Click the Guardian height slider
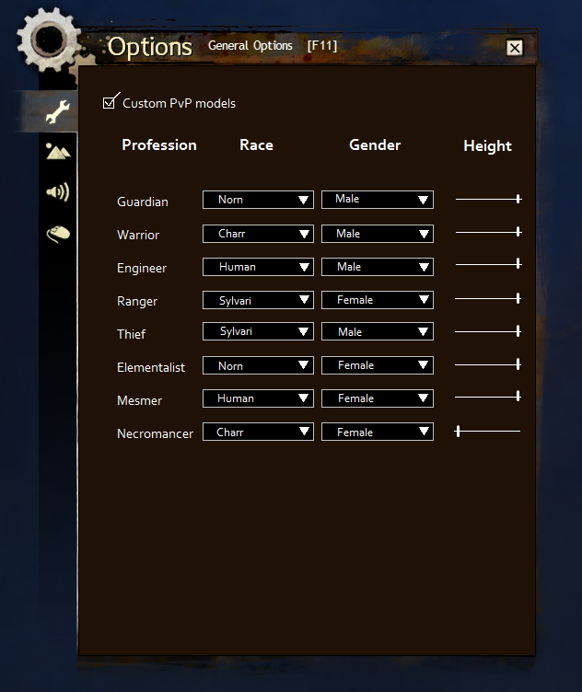 point(488,199)
